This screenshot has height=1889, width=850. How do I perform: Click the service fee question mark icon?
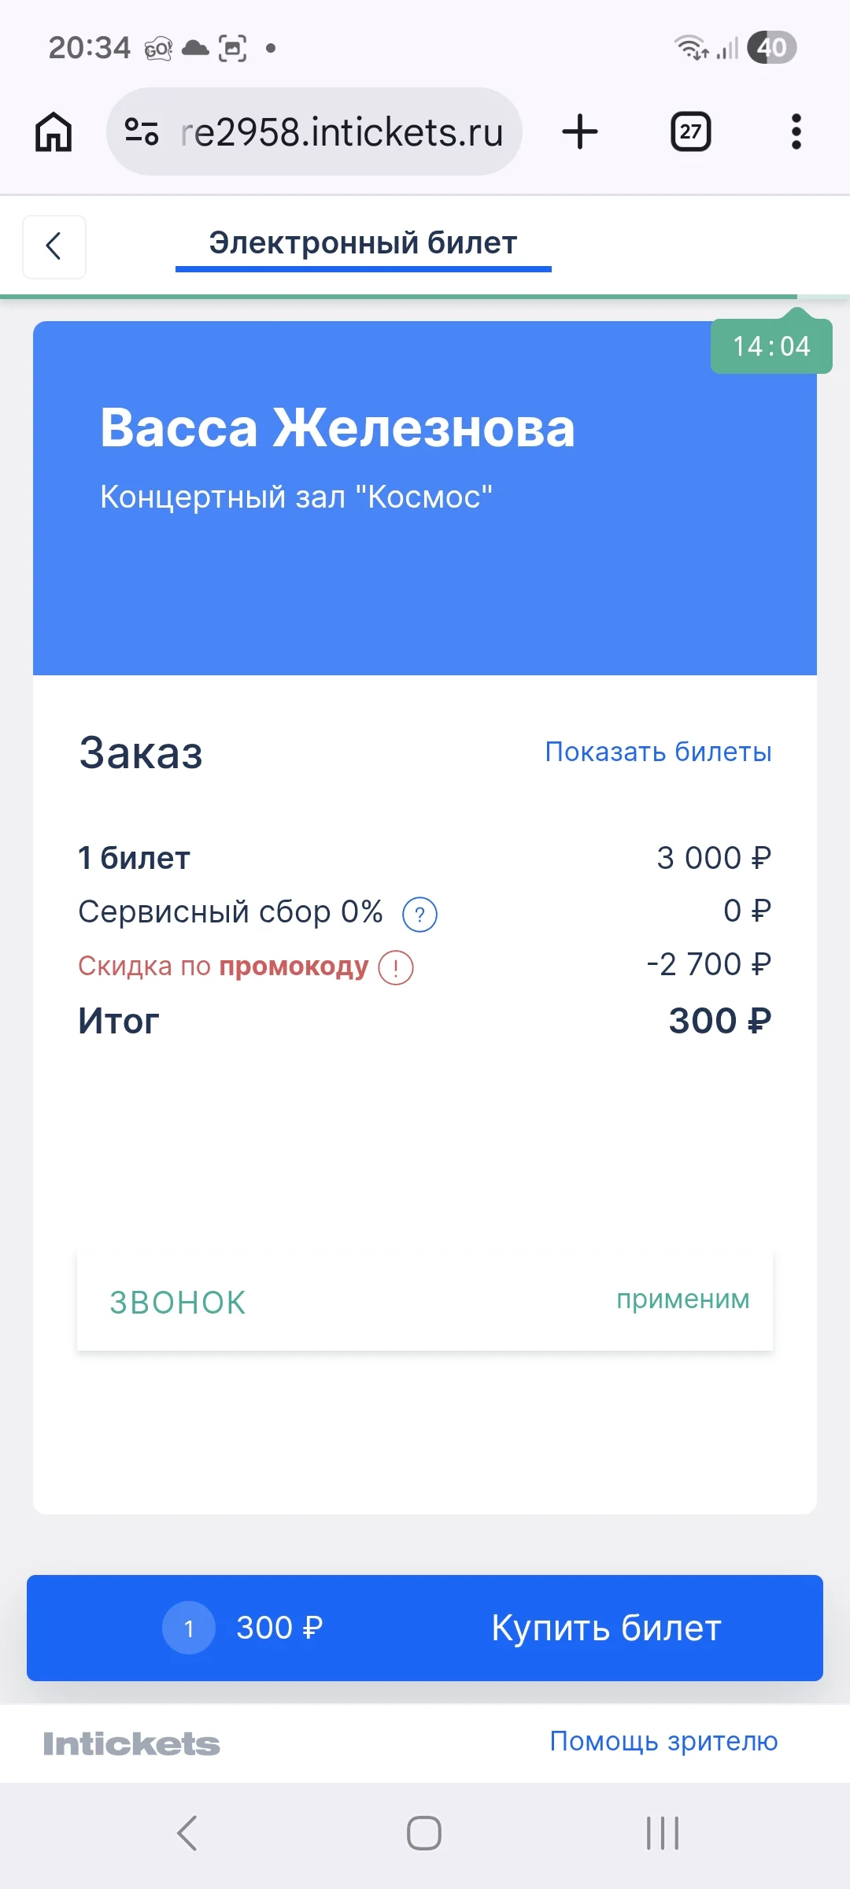pyautogui.click(x=419, y=915)
